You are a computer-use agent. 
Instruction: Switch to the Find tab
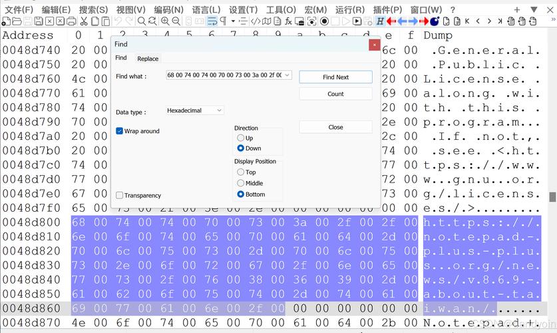tap(120, 57)
